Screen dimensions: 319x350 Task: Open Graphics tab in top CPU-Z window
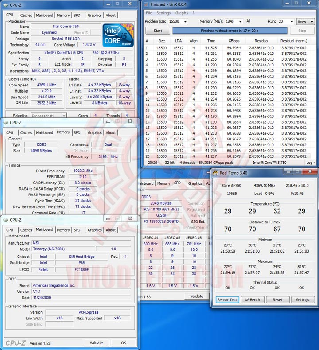(x=95, y=15)
